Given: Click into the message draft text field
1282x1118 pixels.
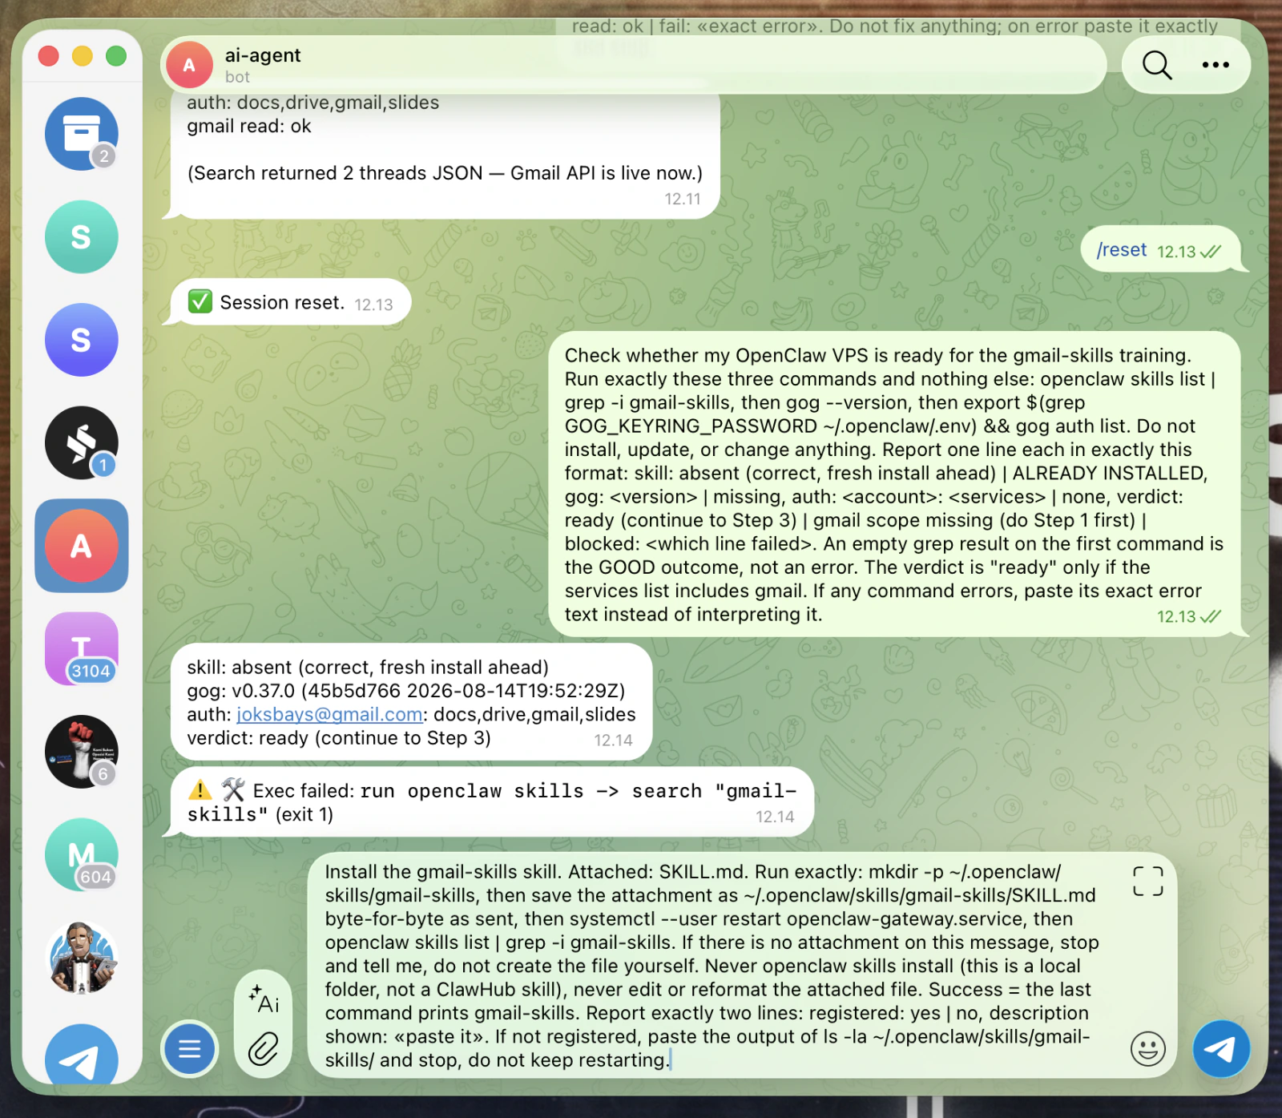Looking at the screenshot, I should [712, 966].
